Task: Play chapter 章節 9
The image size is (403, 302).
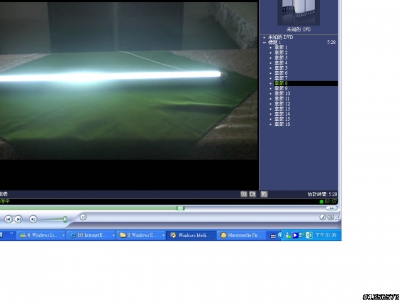Action: (x=281, y=88)
